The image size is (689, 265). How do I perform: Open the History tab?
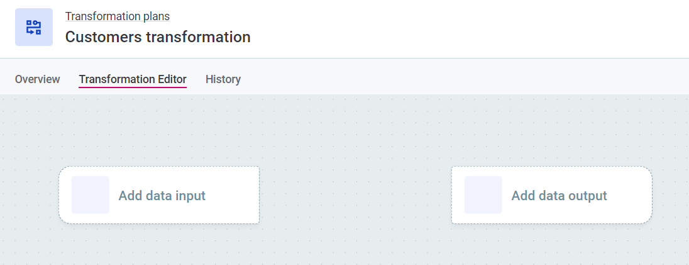tap(223, 79)
